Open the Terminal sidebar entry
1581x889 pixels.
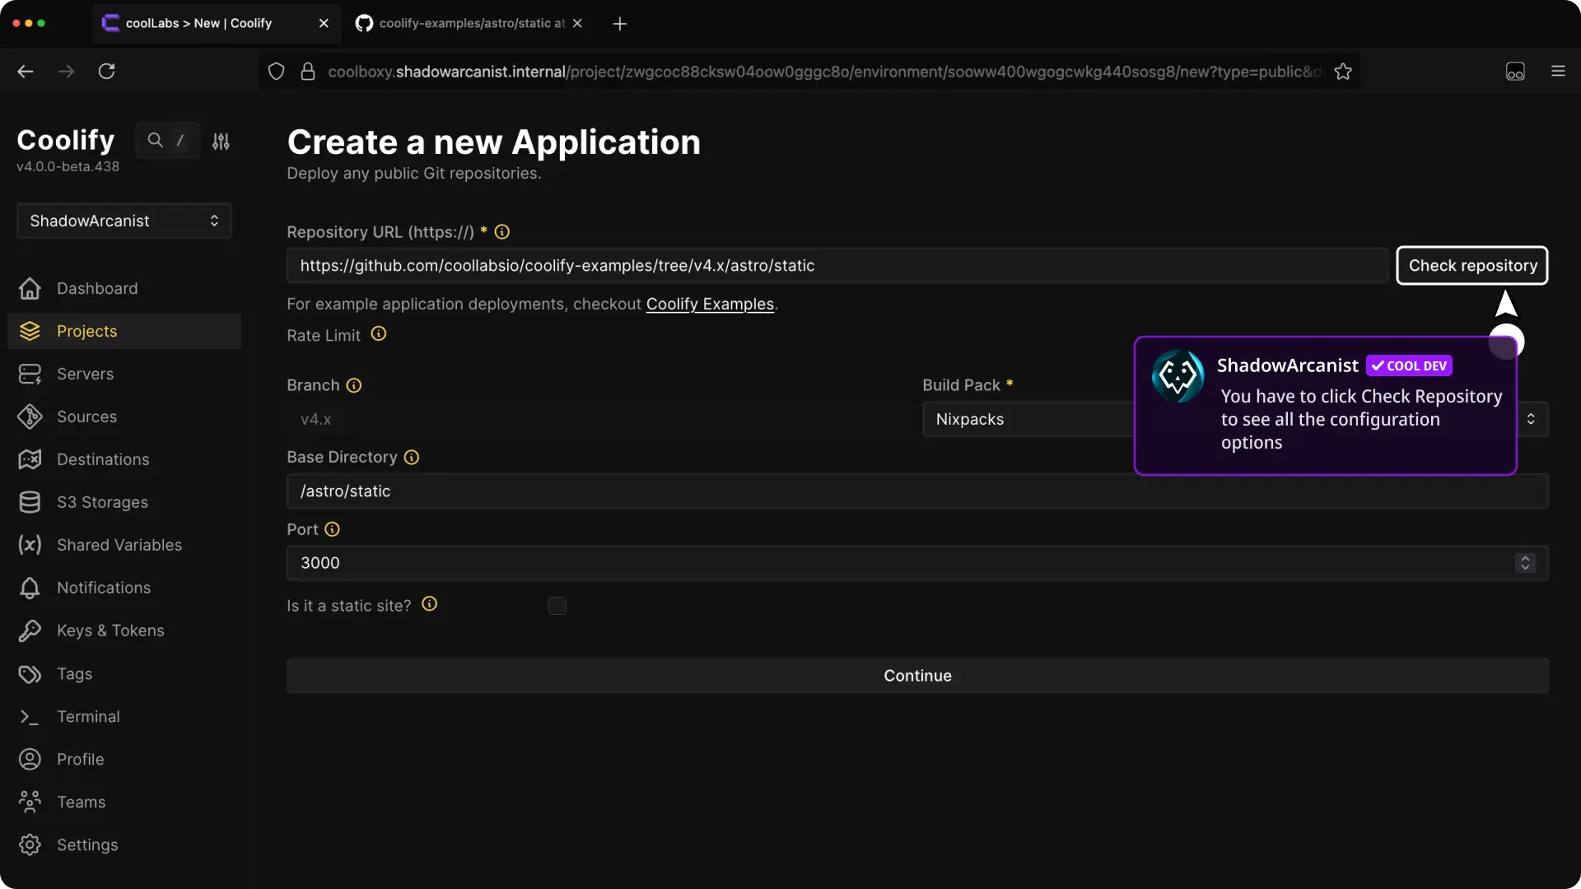click(x=88, y=717)
